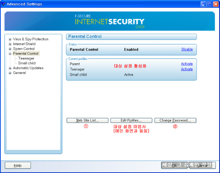Expand the Automatic Updates tree node
The image size is (220, 173).
pos(10,68)
